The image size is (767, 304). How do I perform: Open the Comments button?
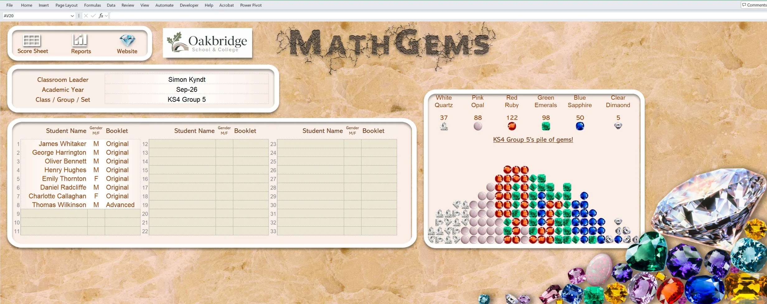click(x=754, y=5)
